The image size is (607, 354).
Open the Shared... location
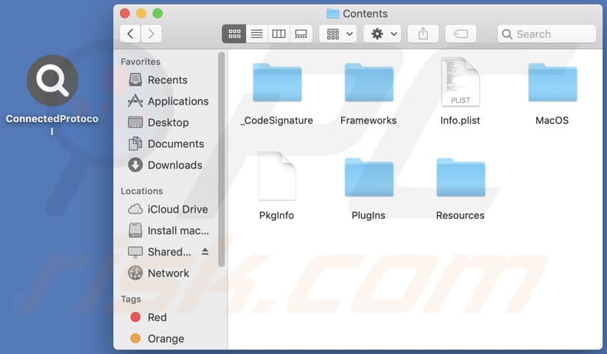[160, 252]
